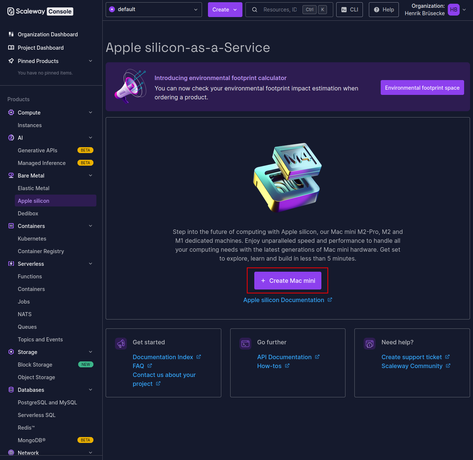Collapse the Containers section chevron
This screenshot has height=460, width=473.
point(90,226)
